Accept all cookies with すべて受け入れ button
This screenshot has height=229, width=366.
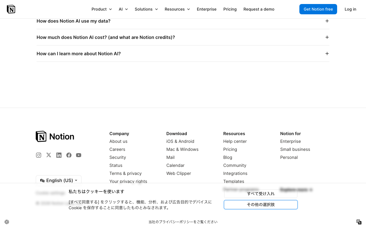click(x=261, y=194)
